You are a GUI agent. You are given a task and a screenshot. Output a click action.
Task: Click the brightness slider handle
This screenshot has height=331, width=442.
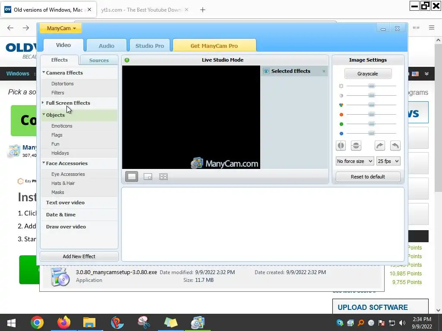372,86
